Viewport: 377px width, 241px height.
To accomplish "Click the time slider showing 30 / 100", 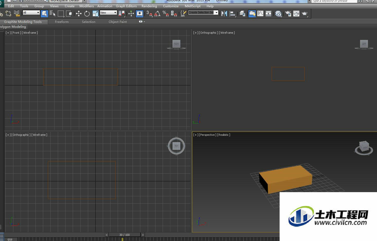I will click(x=125, y=235).
